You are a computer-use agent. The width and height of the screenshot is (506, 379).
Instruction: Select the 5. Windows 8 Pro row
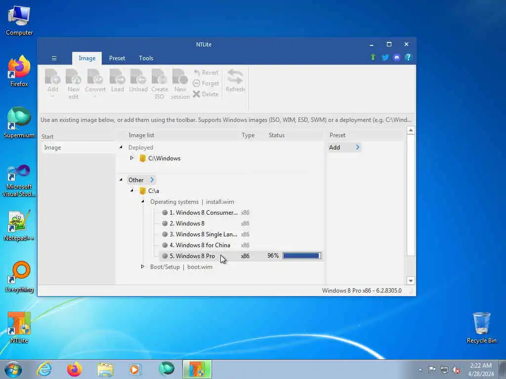click(240, 256)
